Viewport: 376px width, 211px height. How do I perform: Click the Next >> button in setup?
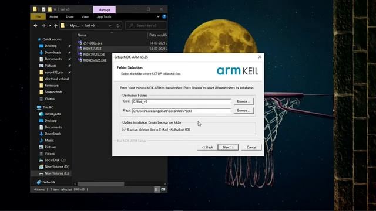pyautogui.click(x=228, y=147)
